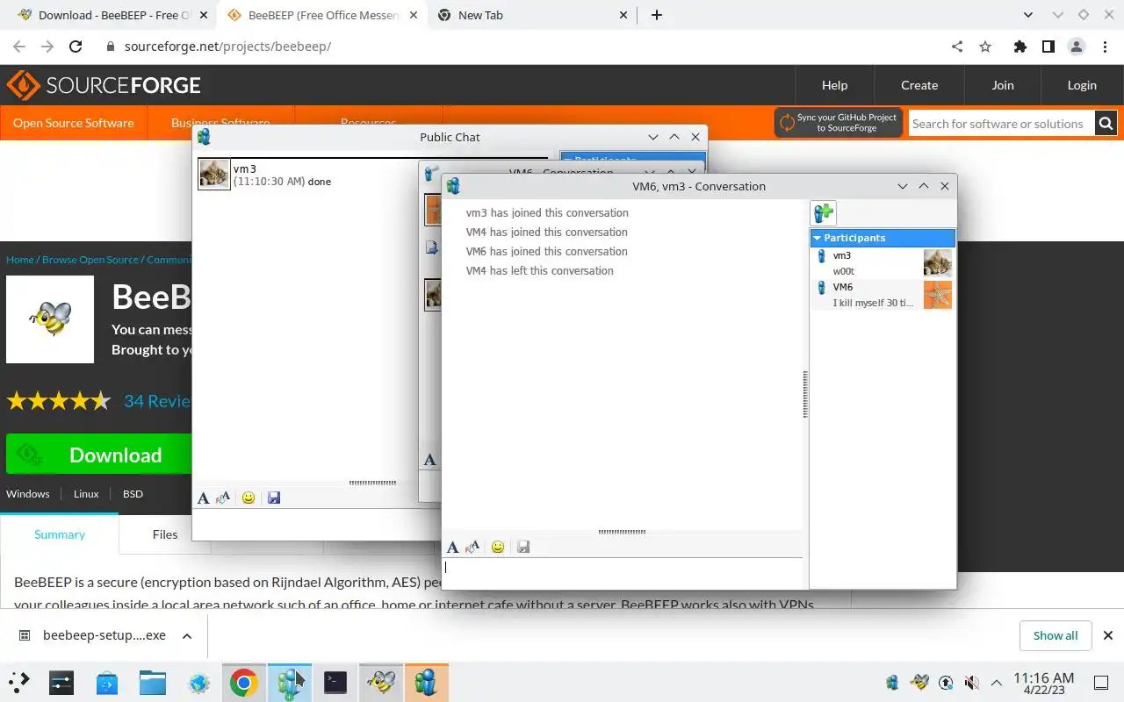Screen dimensions: 1124x702
Task: Open file manager folder icon on taskbar
Action: coord(153,682)
